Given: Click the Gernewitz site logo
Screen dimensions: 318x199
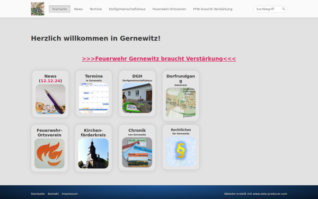Looking at the screenshot, I should [x=38, y=8].
